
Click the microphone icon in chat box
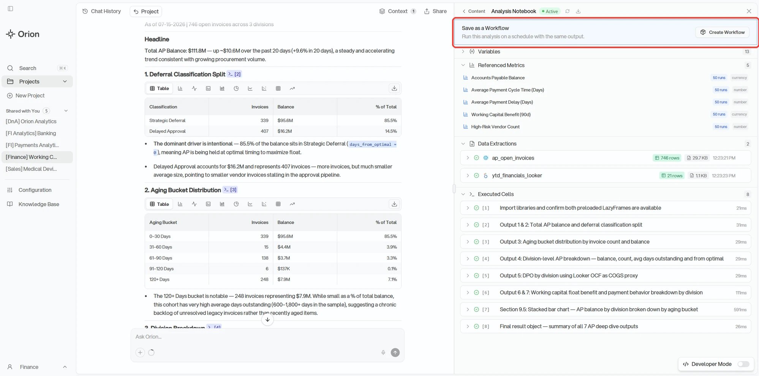click(x=383, y=352)
